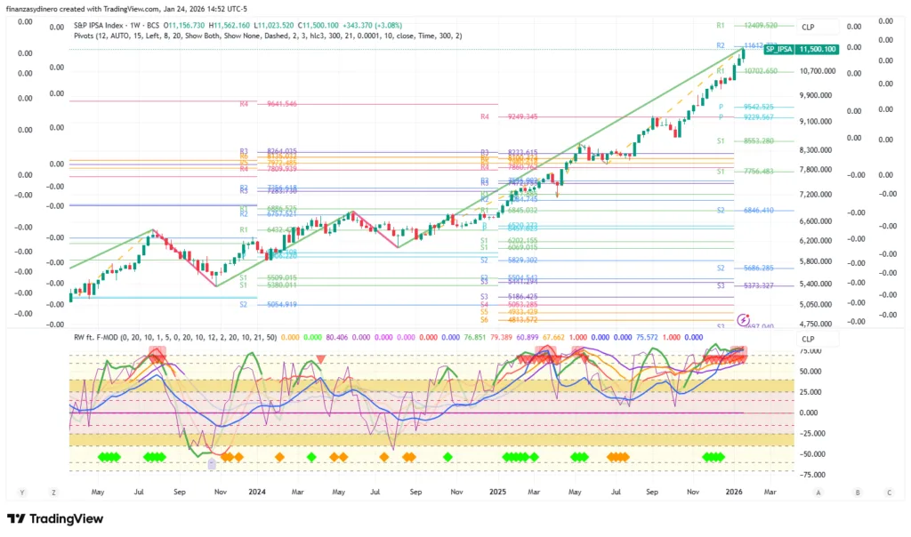Open the CLP dropdown on indicator pane
This screenshot has height=537, width=911.
(808, 339)
